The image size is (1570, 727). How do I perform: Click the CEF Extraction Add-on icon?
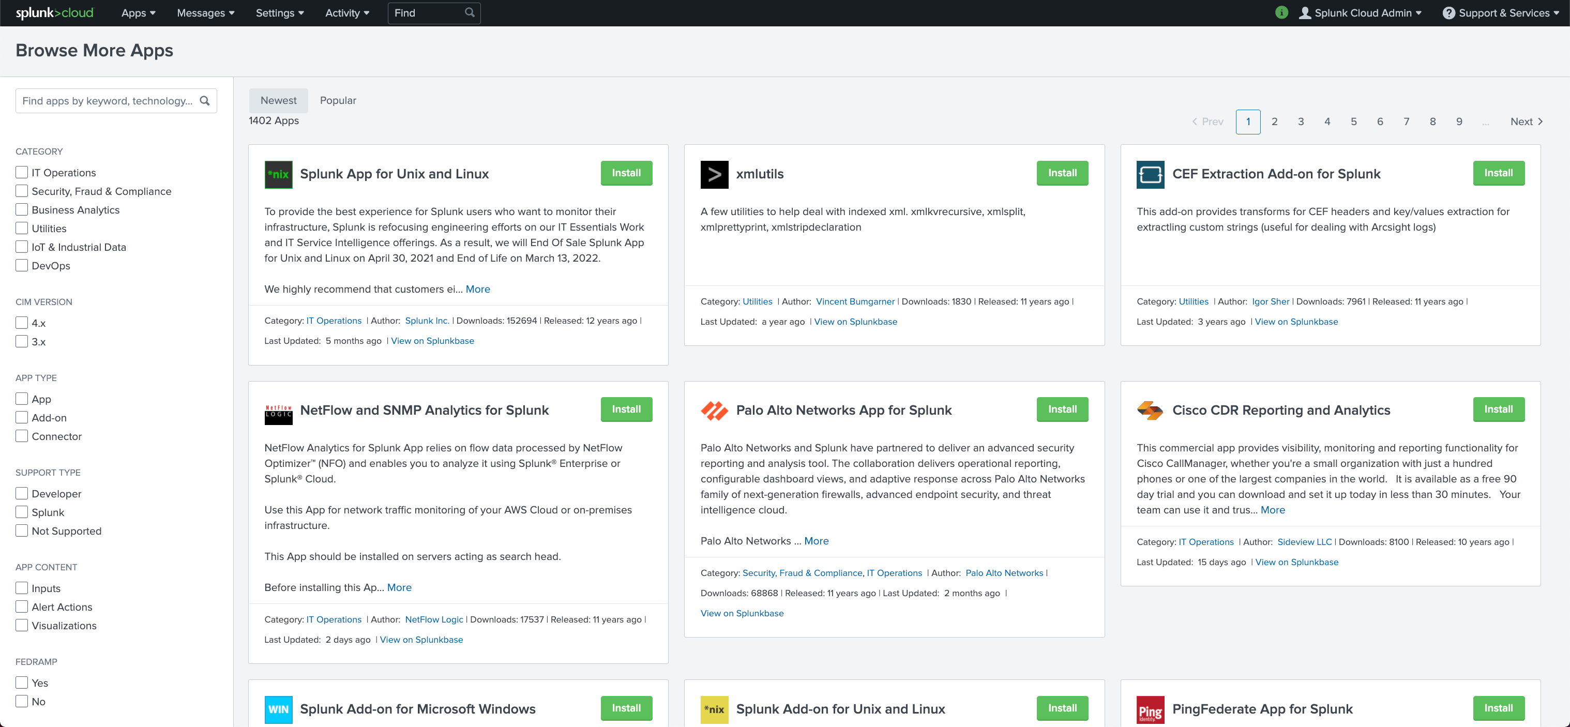1150,174
